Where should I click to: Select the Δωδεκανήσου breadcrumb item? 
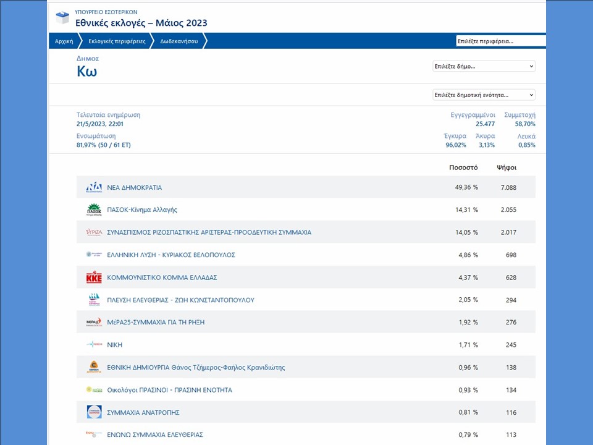[178, 41]
